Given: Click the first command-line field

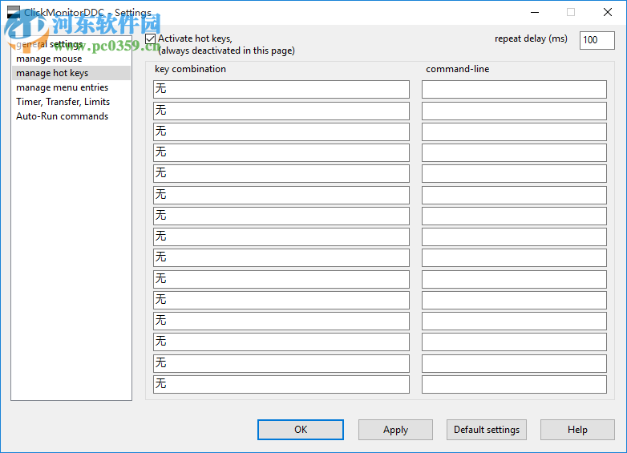Looking at the screenshot, I should pos(514,89).
